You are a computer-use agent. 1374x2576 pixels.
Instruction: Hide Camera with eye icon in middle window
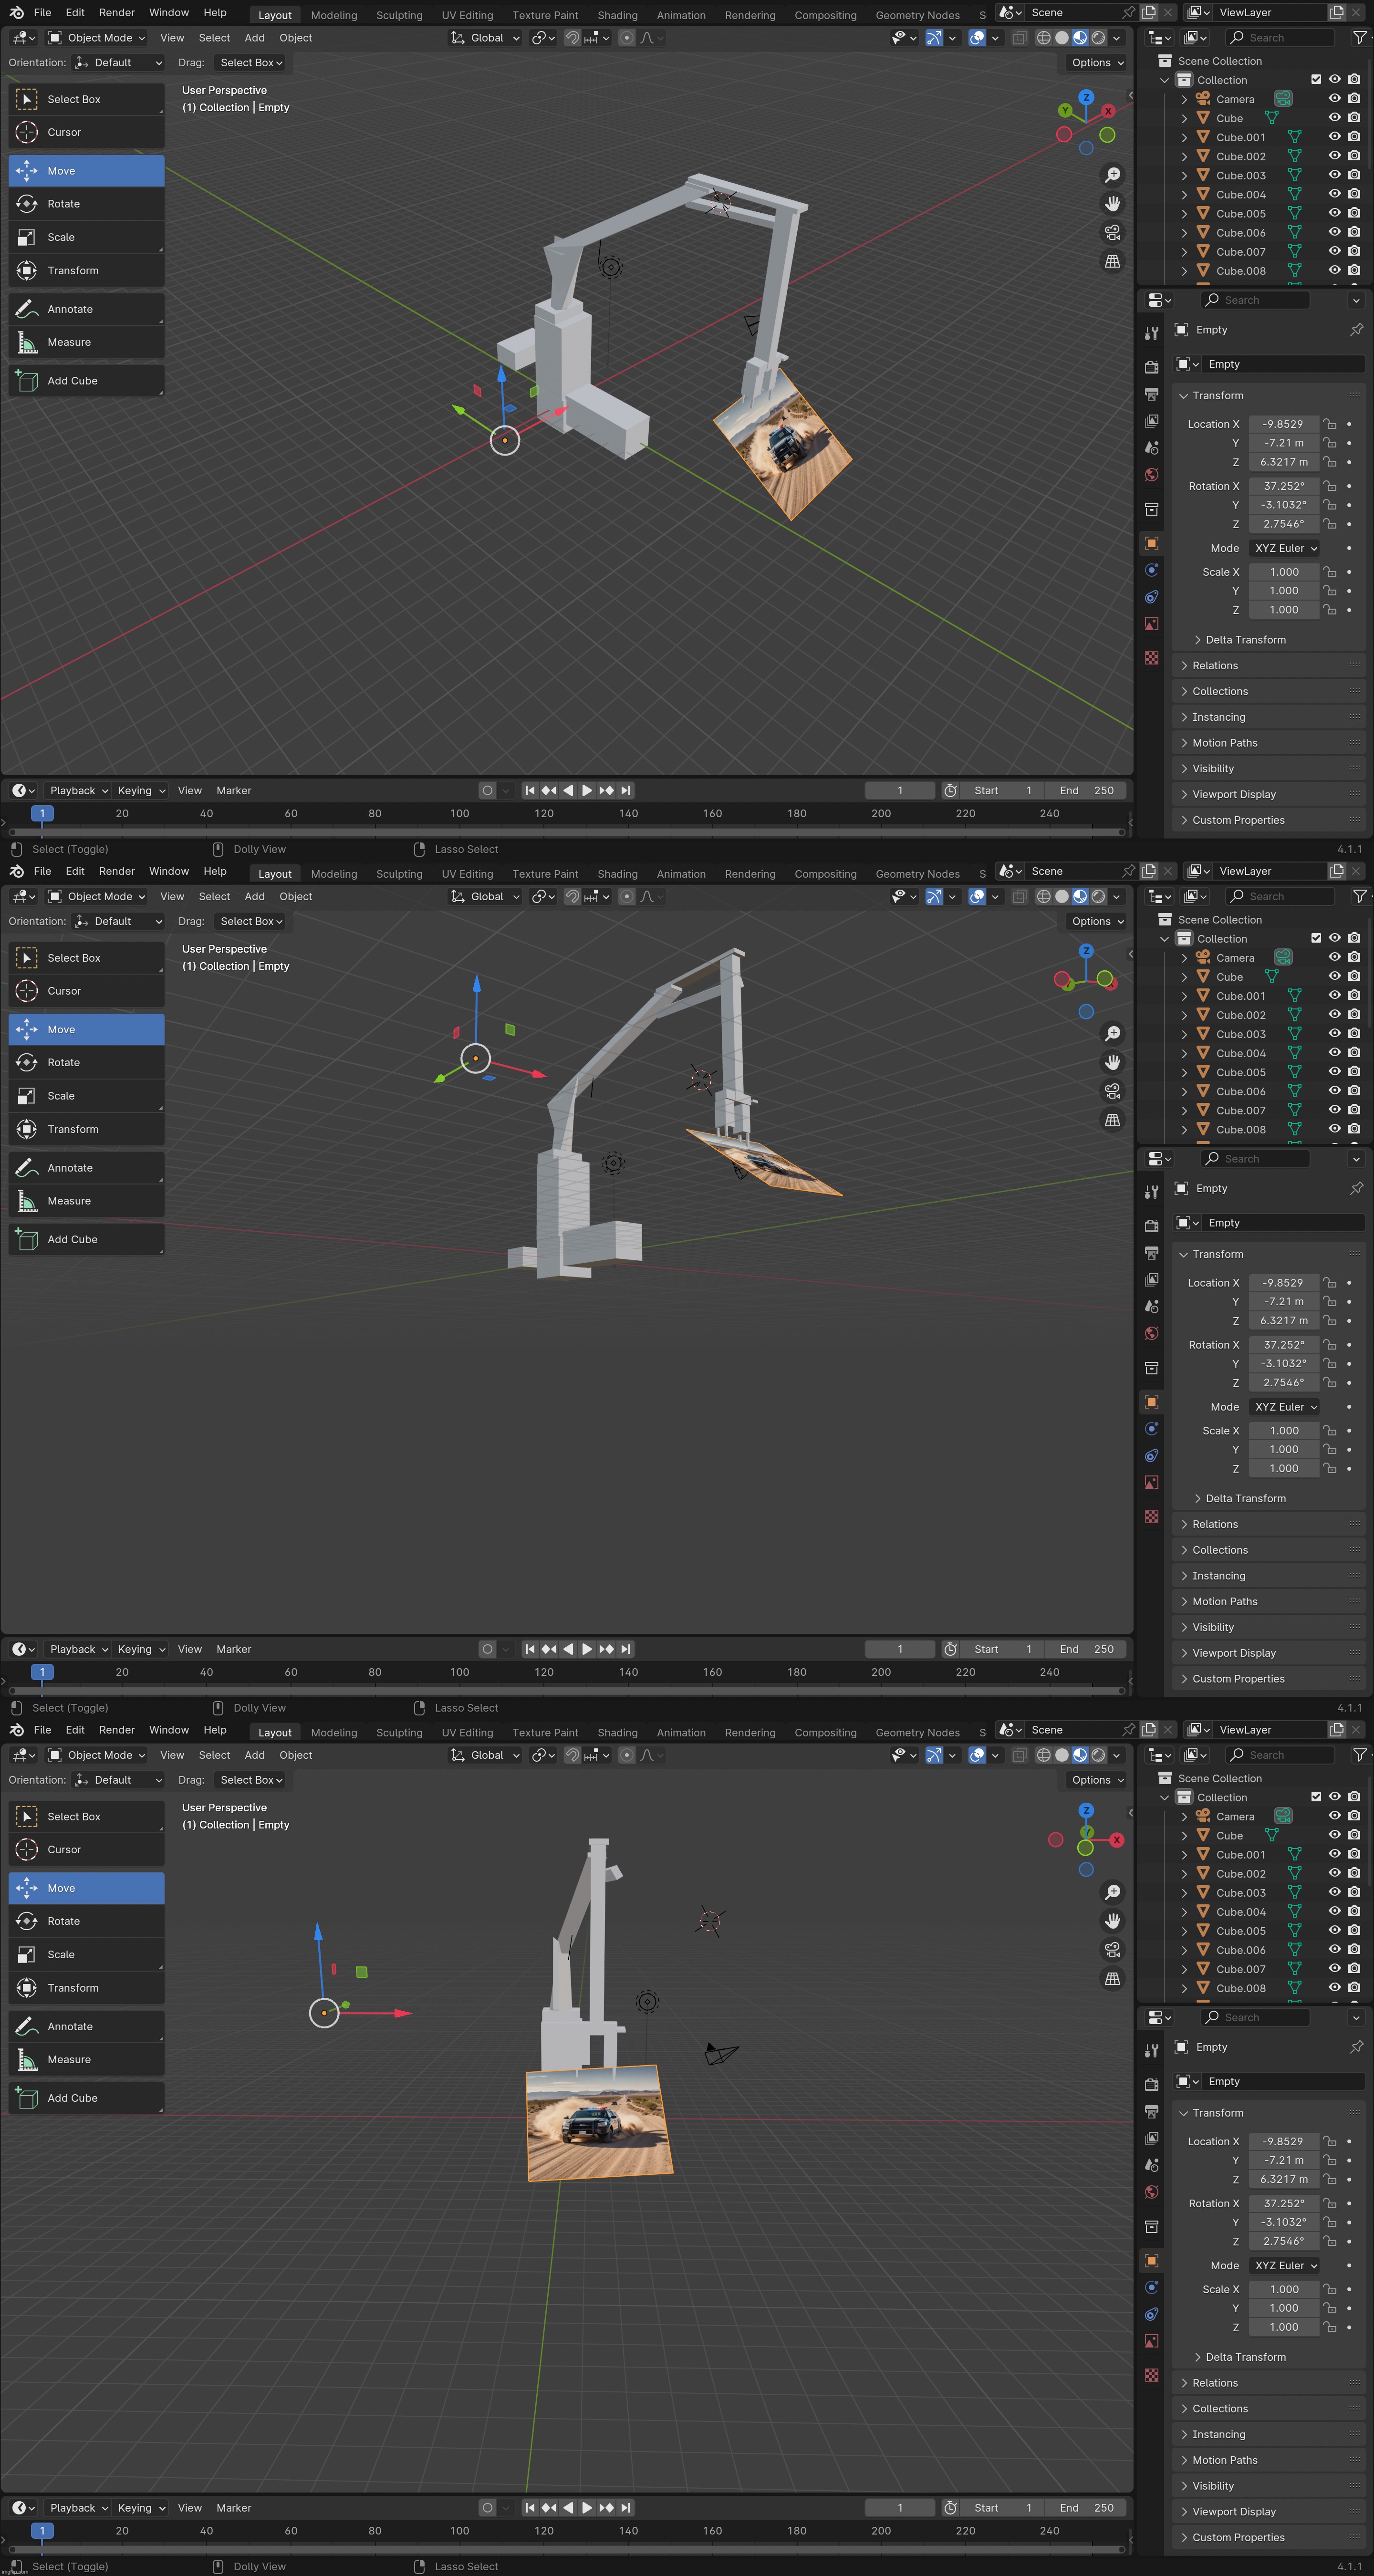coord(1334,957)
